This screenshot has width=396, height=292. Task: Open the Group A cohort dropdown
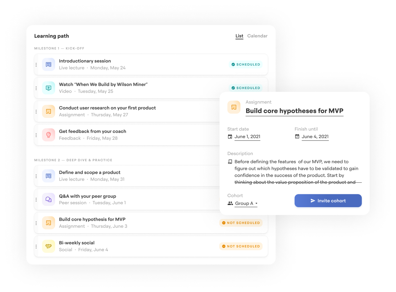coord(246,204)
